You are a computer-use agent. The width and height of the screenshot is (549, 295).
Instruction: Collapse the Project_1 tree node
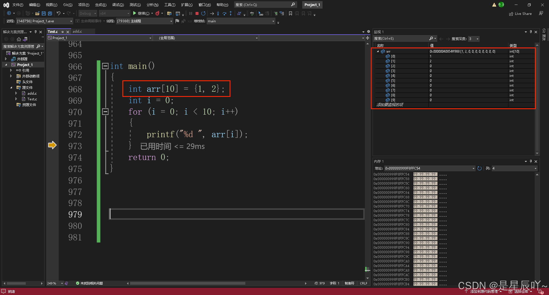coord(6,65)
